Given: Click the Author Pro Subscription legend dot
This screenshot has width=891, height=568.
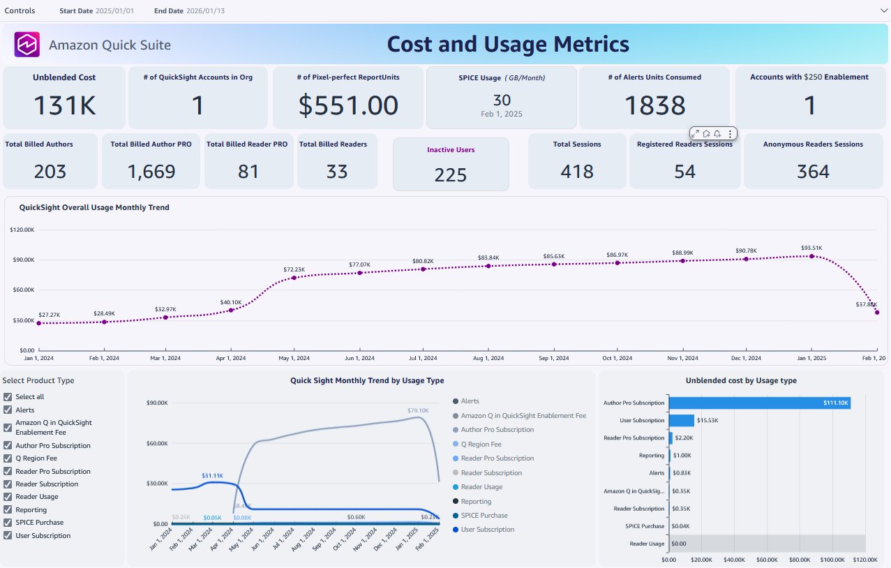Looking at the screenshot, I should pos(456,430).
